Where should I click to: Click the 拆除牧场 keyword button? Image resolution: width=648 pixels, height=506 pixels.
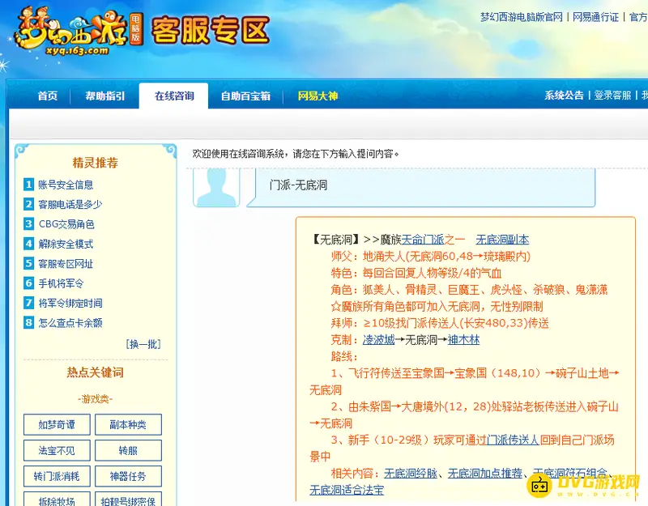[x=57, y=499]
